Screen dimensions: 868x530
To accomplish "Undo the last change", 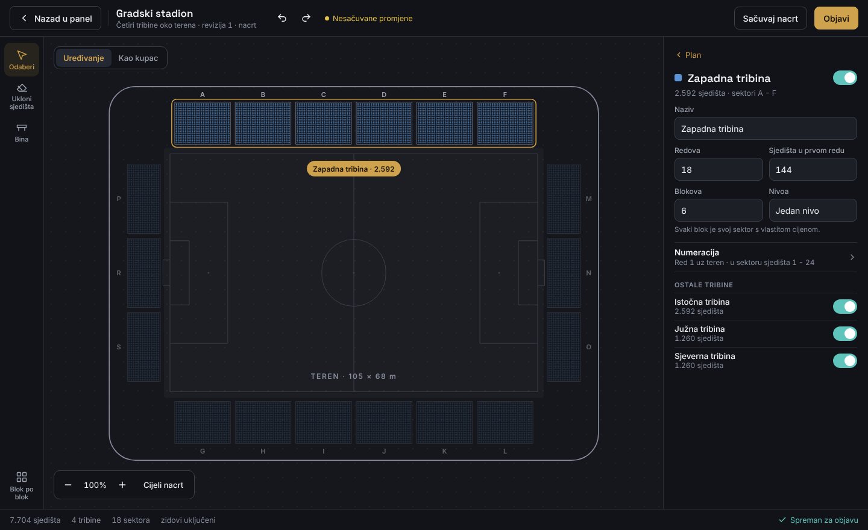I will pyautogui.click(x=282, y=18).
